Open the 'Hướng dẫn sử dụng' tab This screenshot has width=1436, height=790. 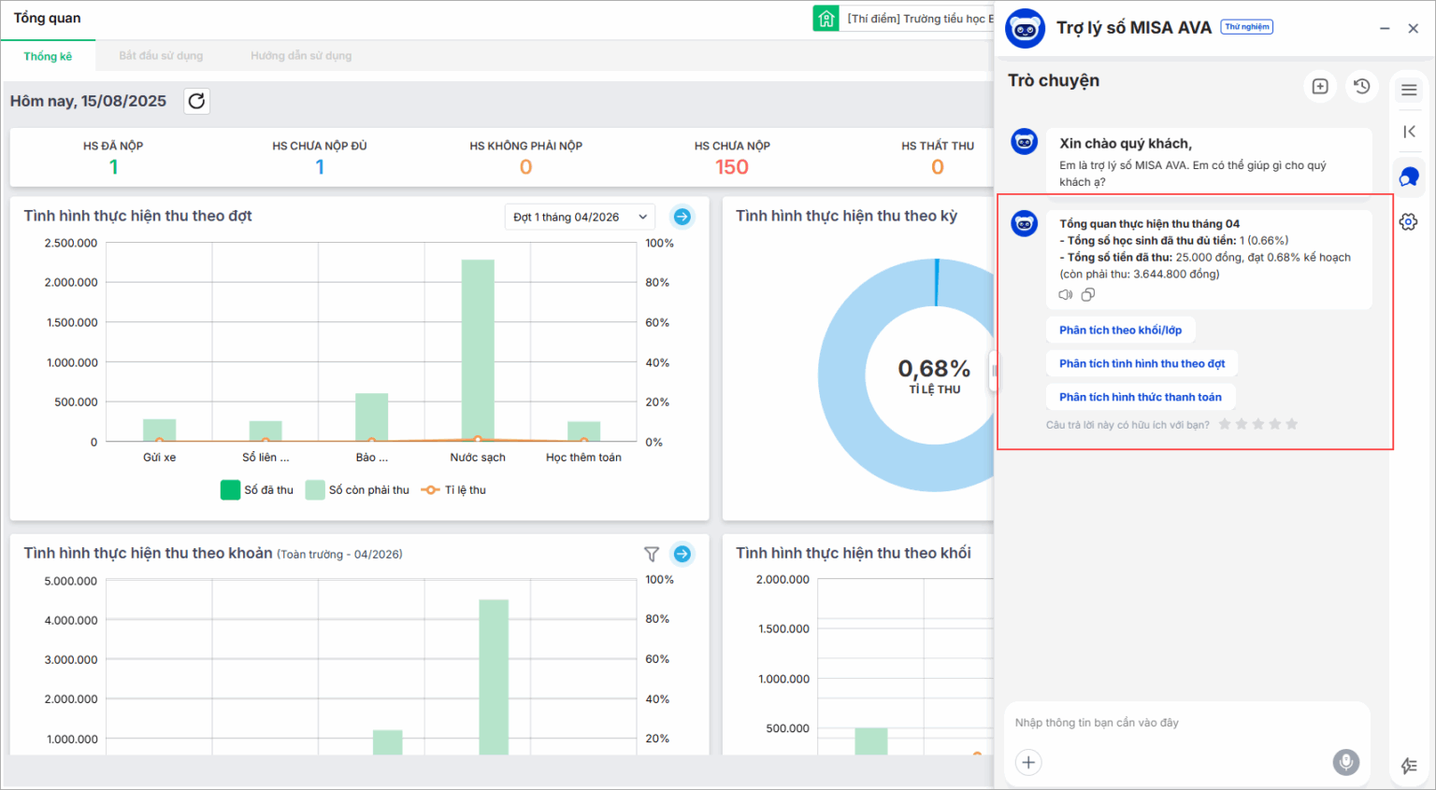coord(301,56)
